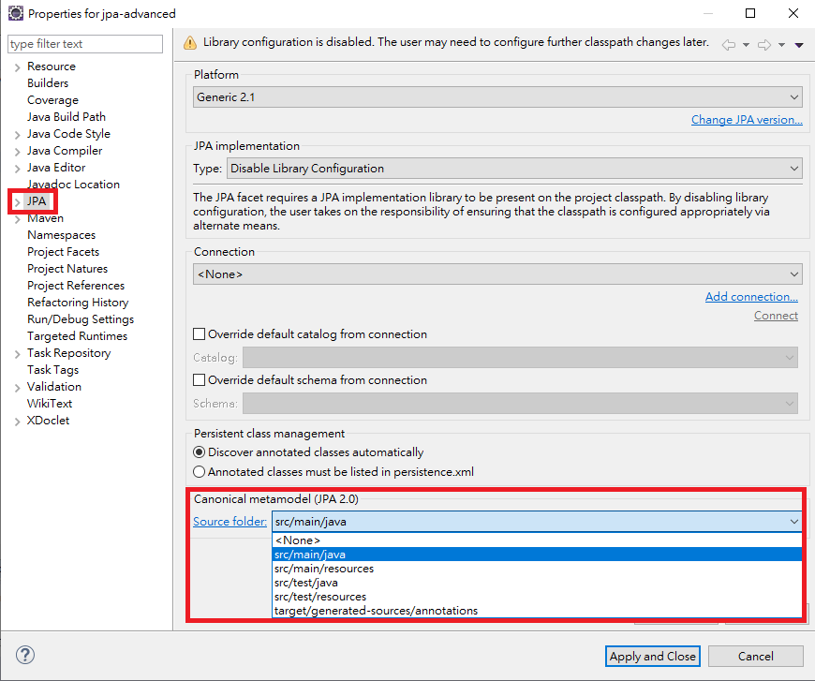Expand the Task Repository node
The image size is (815, 681).
click(17, 354)
